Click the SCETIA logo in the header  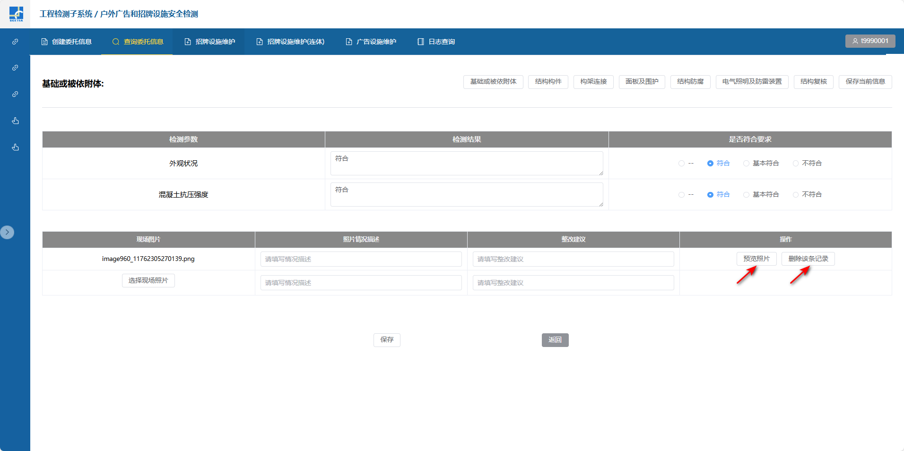coord(16,14)
